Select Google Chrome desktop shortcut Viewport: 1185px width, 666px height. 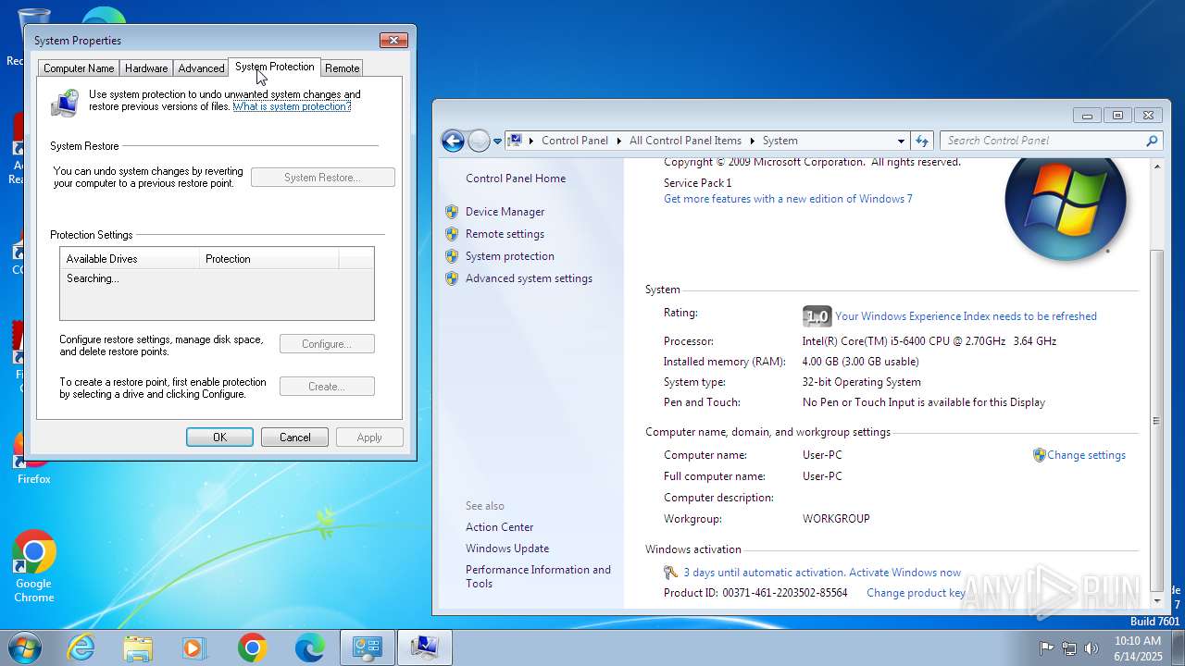tap(34, 566)
